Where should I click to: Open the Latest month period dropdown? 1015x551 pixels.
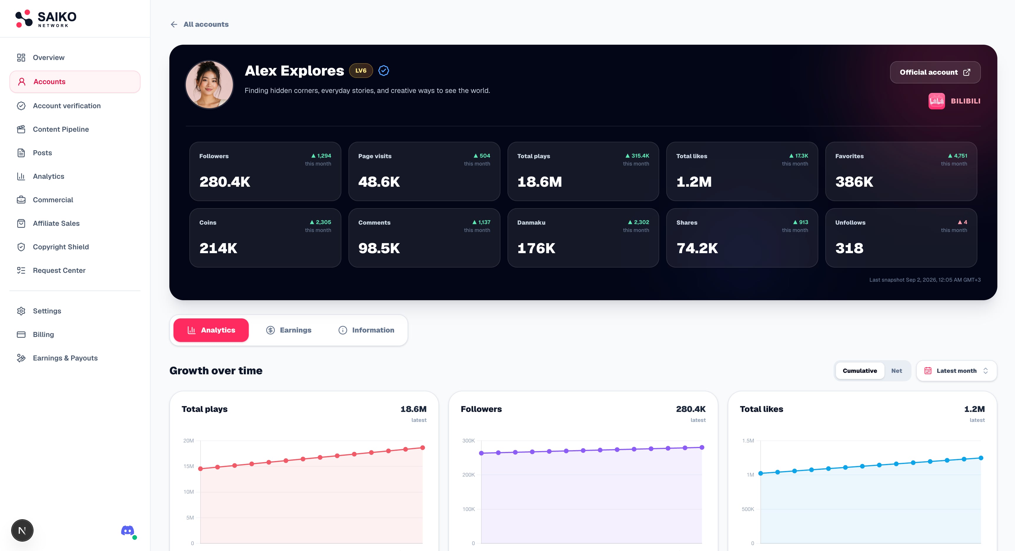click(956, 371)
